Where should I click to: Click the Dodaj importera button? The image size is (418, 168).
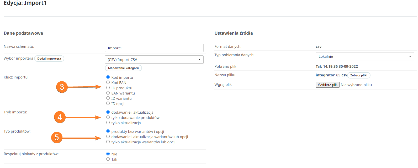click(49, 59)
